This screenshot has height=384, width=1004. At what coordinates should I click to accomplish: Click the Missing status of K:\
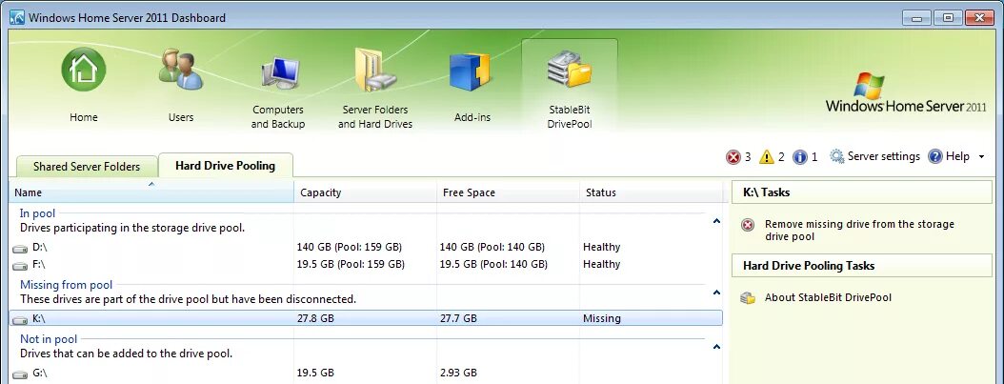pyautogui.click(x=601, y=318)
